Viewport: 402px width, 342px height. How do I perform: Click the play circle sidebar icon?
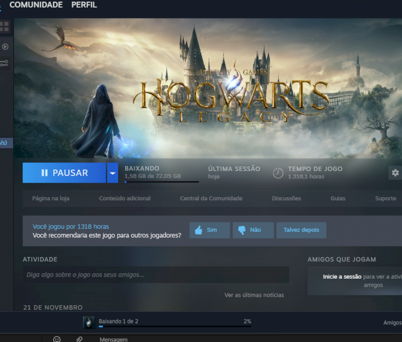(5, 47)
